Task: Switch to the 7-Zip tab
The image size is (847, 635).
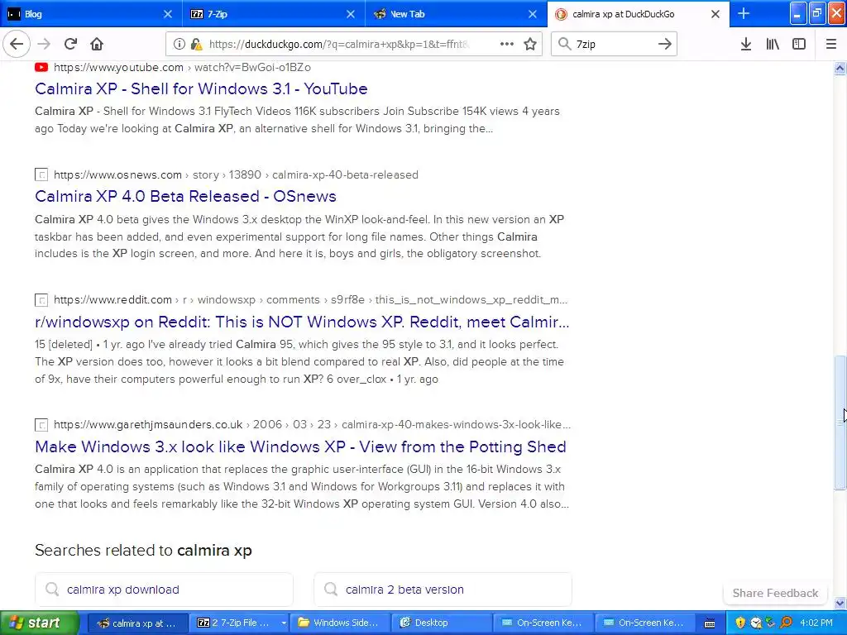Action: [x=274, y=14]
